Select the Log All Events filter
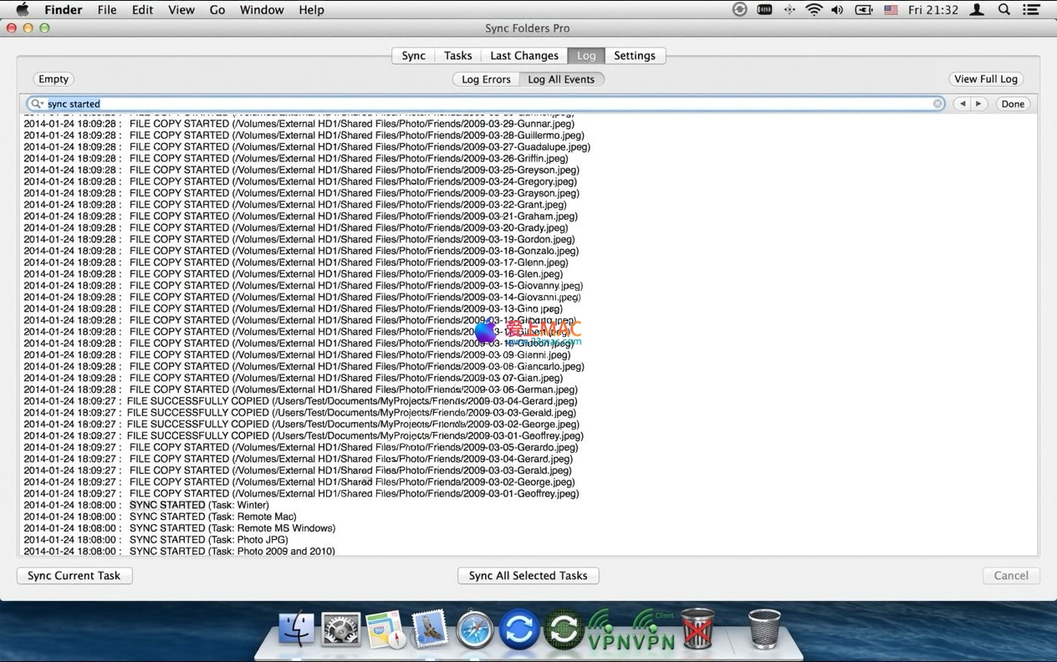 (561, 79)
